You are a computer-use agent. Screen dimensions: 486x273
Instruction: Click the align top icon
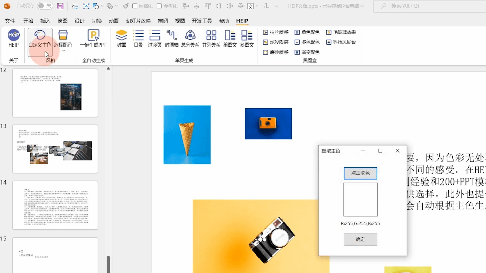coord(208,6)
